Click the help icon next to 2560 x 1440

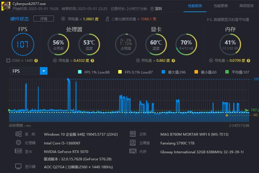coord(36,61)
